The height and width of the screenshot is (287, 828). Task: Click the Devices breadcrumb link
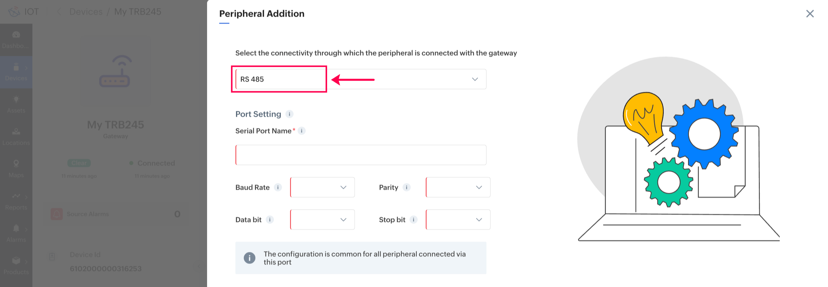tap(86, 12)
